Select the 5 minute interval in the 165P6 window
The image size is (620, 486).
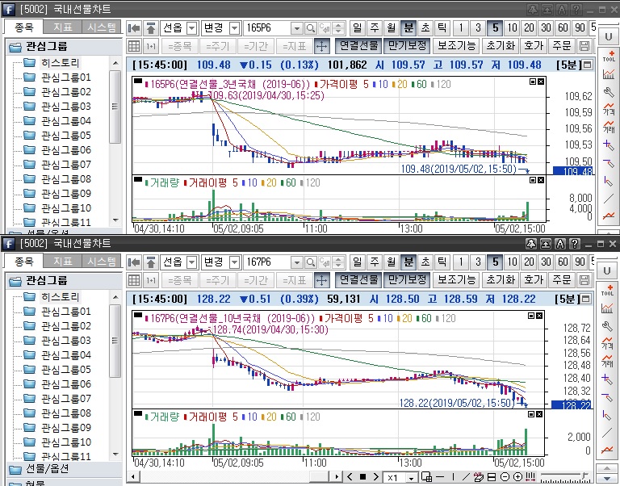495,28
